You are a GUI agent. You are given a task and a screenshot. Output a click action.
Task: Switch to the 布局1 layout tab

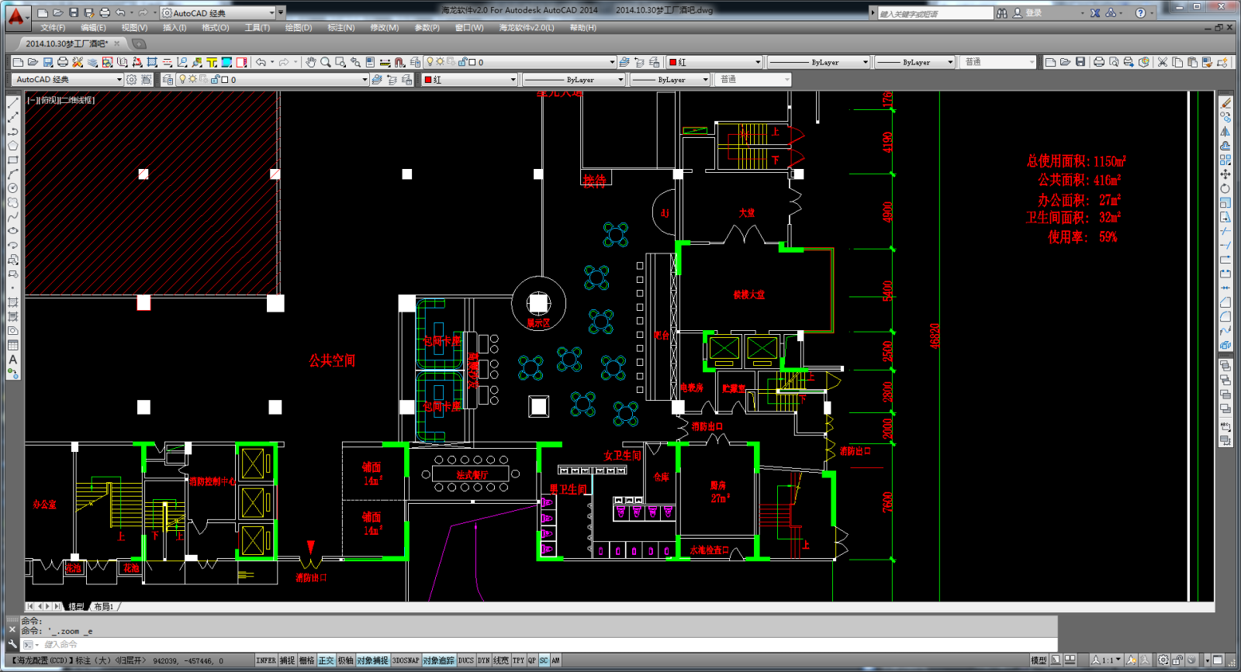point(104,606)
